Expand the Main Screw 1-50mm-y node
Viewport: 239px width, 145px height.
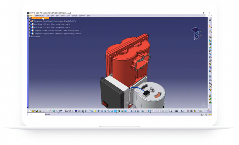point(30,24)
